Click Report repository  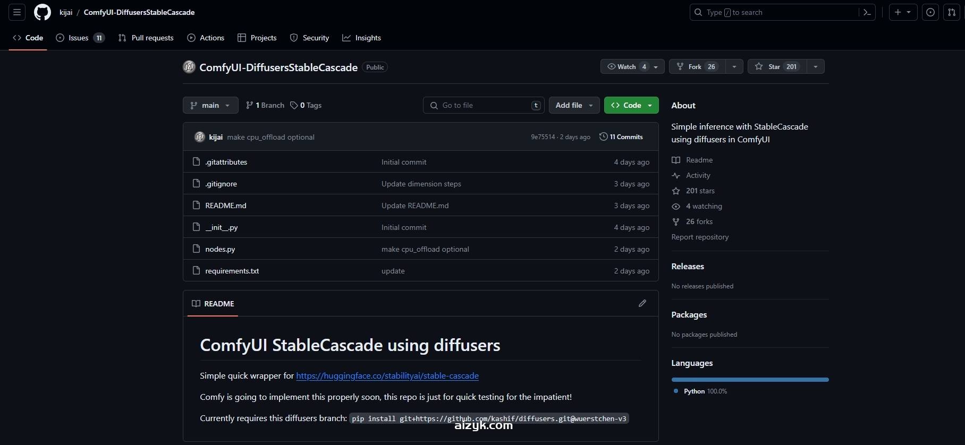pos(700,237)
